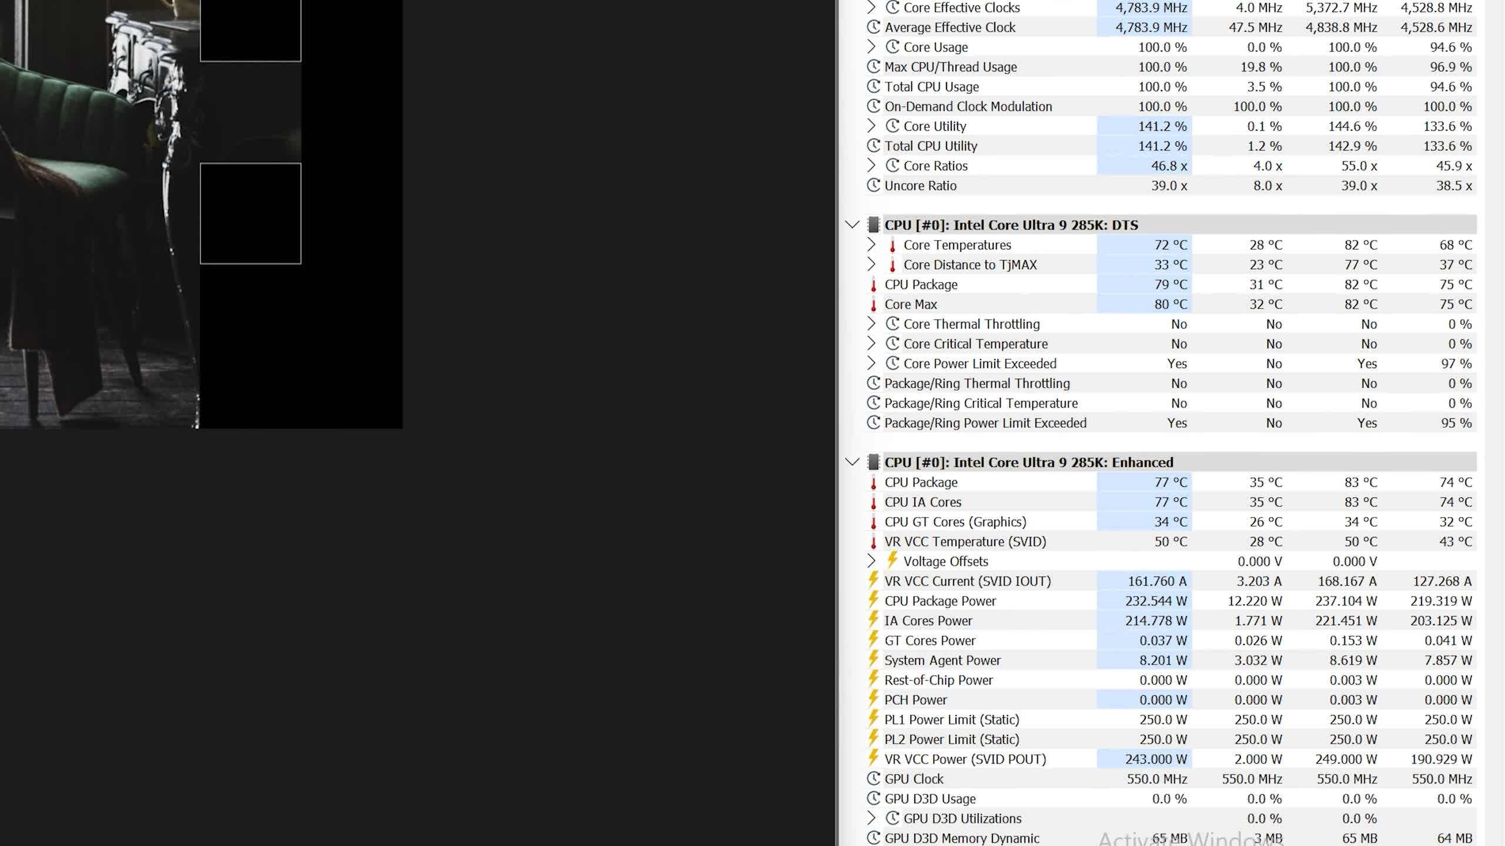Select the System Agent Power row label
This screenshot has height=846, width=1505.
click(942, 660)
